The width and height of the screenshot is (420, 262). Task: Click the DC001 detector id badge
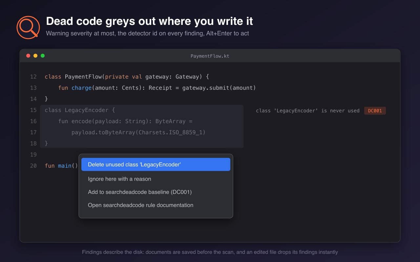pyautogui.click(x=375, y=111)
